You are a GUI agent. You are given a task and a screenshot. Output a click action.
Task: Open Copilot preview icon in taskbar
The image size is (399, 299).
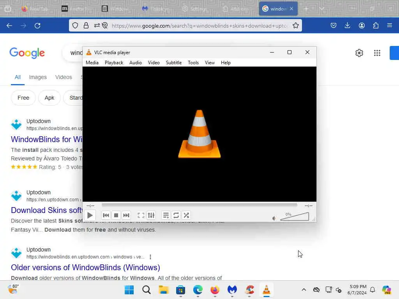(387, 290)
